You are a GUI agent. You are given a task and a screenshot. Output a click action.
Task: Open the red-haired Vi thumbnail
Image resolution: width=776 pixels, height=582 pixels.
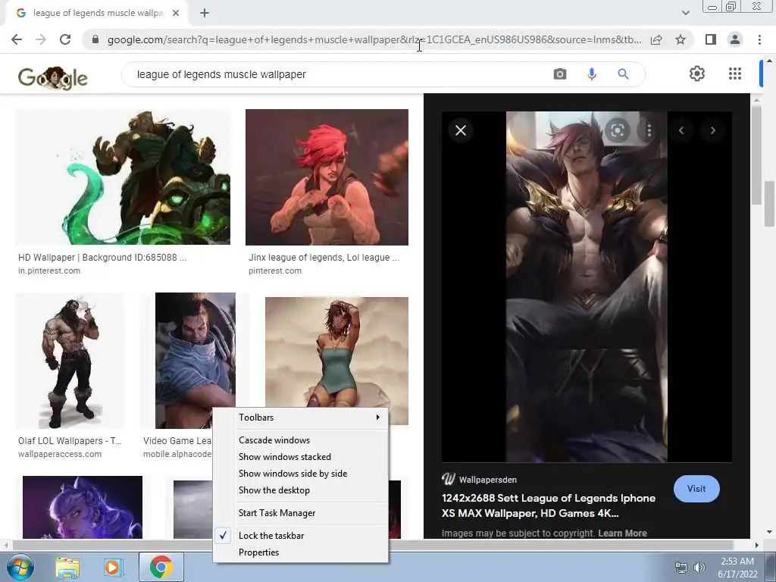[x=327, y=177]
